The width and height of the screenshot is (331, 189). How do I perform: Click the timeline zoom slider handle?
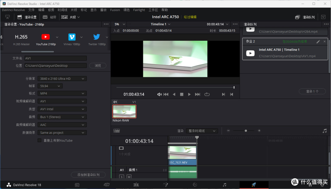click(x=246, y=131)
